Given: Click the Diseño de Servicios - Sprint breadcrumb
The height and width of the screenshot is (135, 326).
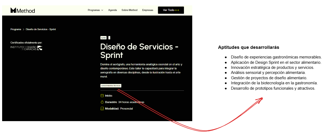Looking at the screenshot, I should 41,29.
